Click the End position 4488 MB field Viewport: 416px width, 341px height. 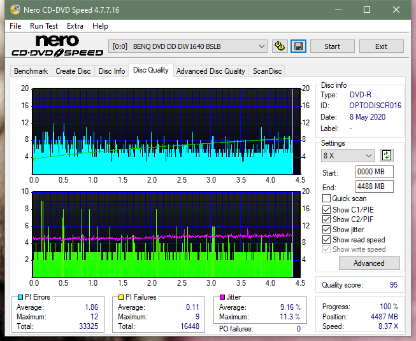click(x=374, y=186)
